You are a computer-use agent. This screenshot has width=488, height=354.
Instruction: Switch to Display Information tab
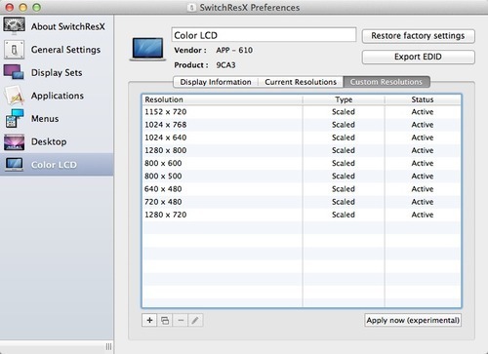(216, 82)
